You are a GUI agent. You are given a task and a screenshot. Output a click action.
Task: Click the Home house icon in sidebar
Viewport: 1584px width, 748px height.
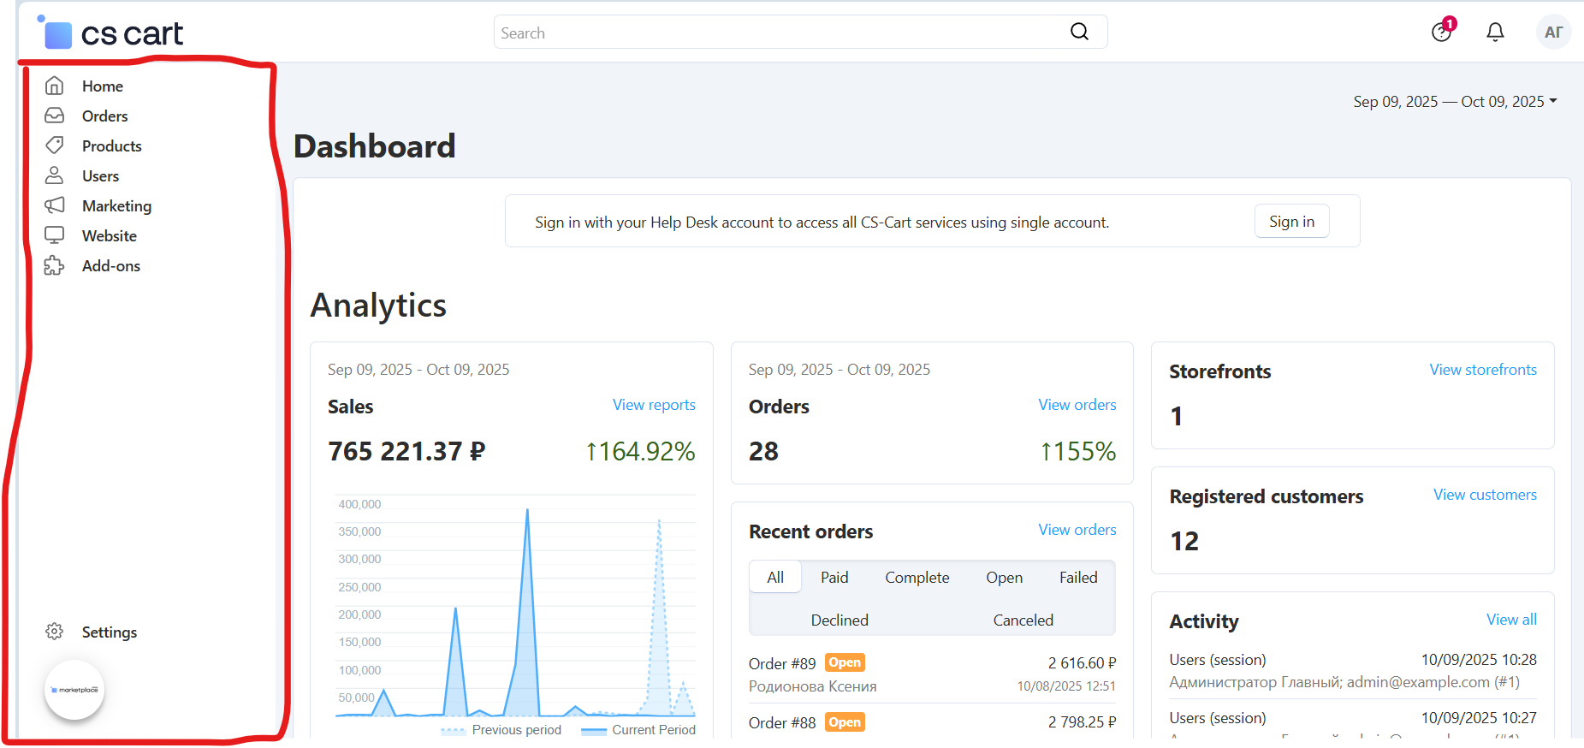pyautogui.click(x=54, y=86)
